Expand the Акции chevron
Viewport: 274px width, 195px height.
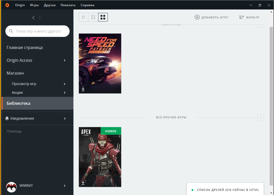coord(65,93)
